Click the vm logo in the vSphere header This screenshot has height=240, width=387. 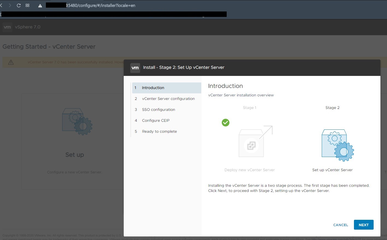click(7, 27)
